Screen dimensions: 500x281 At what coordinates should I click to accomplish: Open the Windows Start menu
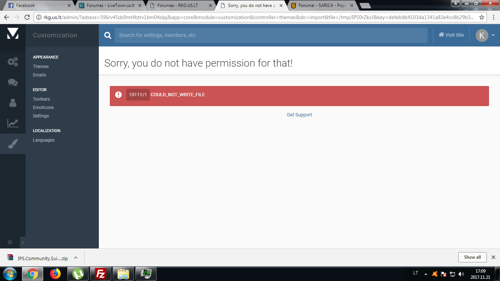10,273
